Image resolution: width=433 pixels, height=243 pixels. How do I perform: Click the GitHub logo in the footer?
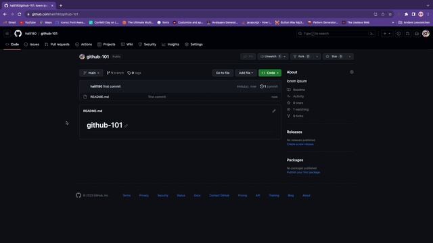pyautogui.click(x=78, y=195)
